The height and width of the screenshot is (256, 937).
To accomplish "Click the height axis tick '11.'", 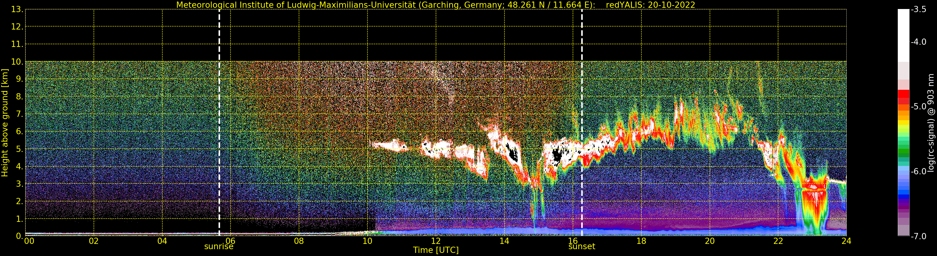I will [x=17, y=44].
